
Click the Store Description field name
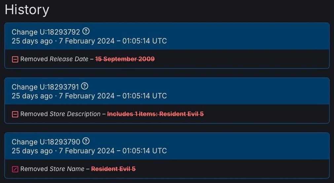(x=75, y=114)
